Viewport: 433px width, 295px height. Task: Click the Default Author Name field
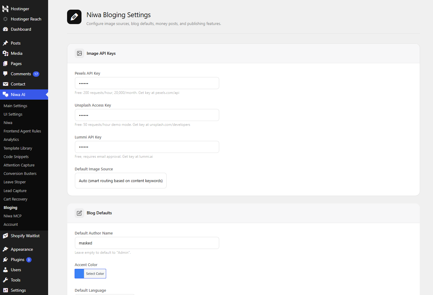pos(147,243)
